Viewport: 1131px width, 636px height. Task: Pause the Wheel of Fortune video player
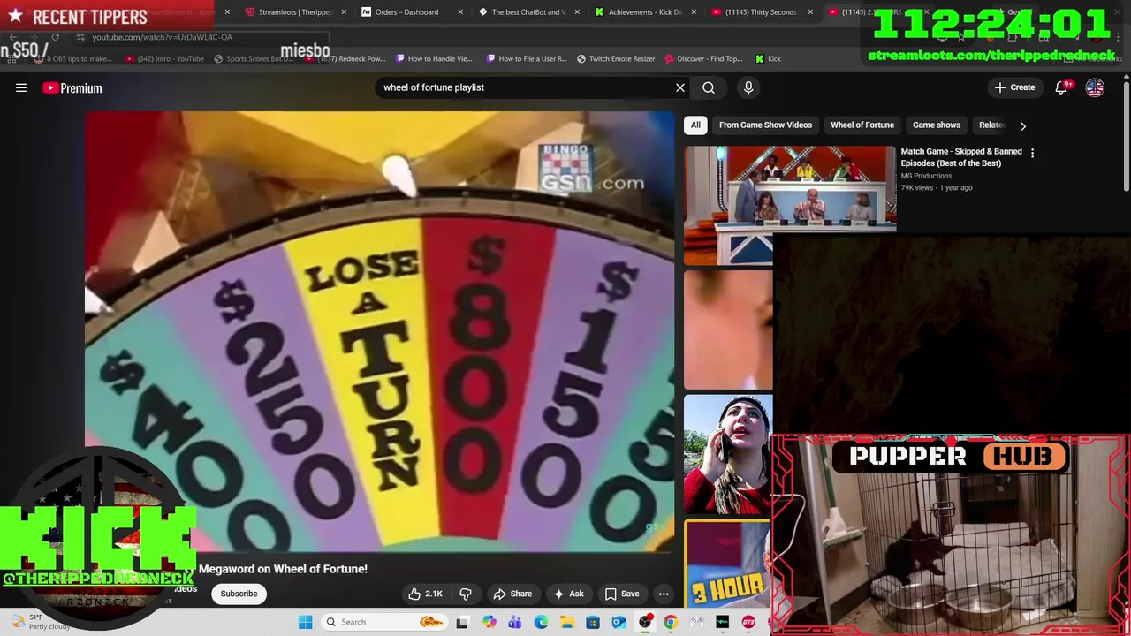click(379, 332)
